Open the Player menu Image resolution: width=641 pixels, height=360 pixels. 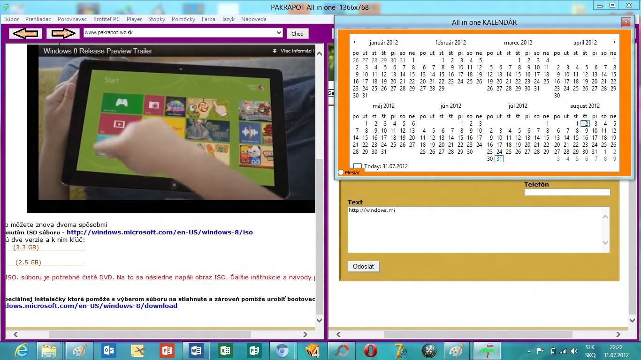click(134, 19)
